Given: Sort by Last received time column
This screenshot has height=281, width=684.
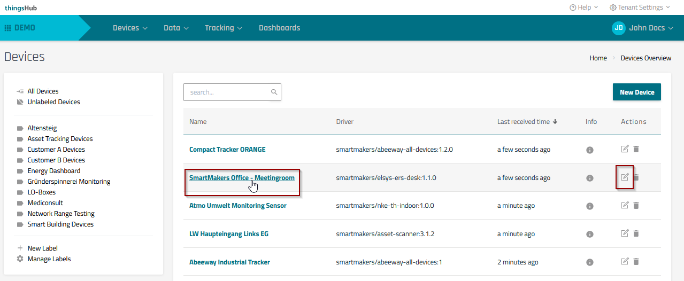Looking at the screenshot, I should 527,122.
